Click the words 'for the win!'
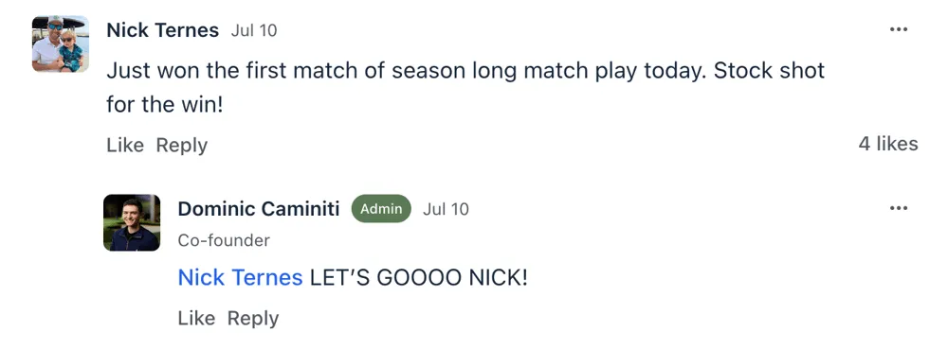This screenshot has width=948, height=349. pos(165,105)
